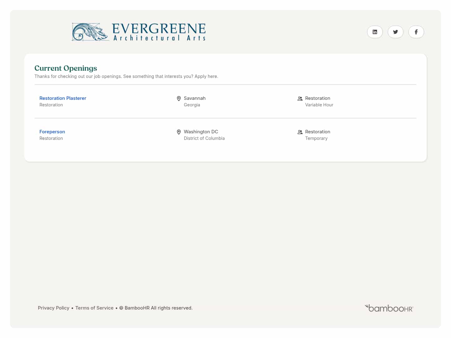This screenshot has height=338, width=451.
Task: View the Privacy Policy
Action: 53,308
